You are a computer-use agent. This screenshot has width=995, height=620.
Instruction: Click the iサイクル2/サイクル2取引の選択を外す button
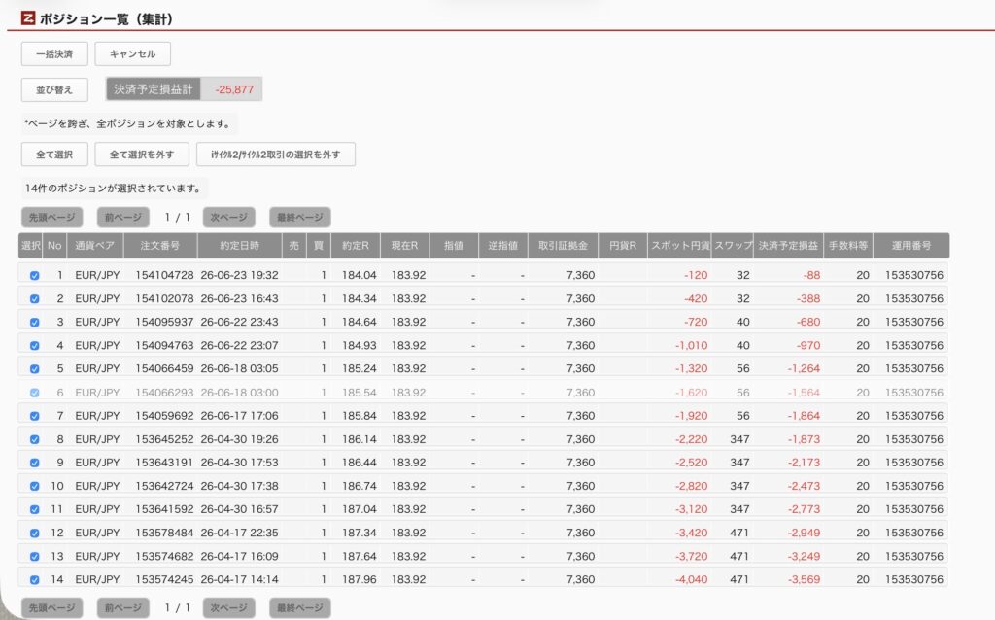point(275,155)
